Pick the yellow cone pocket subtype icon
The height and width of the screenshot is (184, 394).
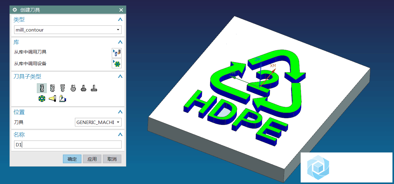[52, 99]
